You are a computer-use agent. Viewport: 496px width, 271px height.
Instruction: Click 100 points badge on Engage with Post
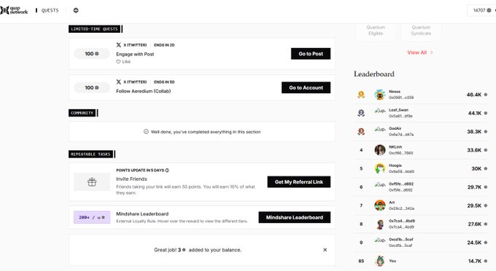point(92,54)
